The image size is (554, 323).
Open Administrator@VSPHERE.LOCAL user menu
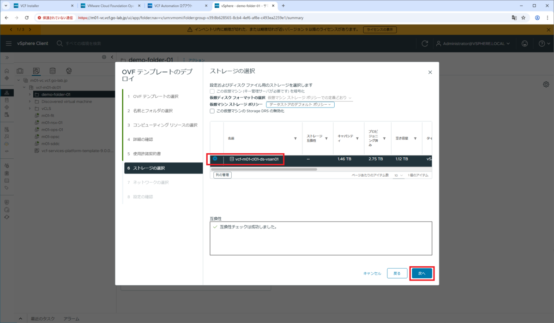473,43
